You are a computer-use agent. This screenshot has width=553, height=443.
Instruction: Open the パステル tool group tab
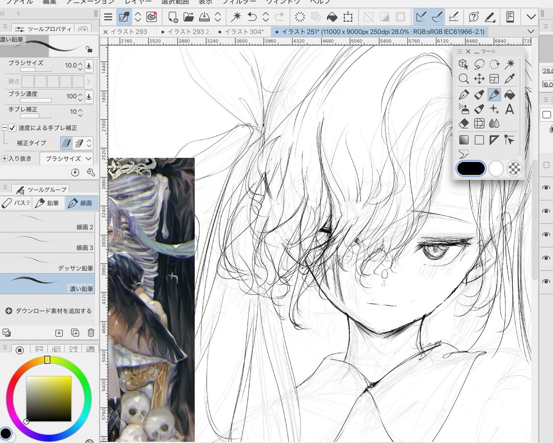point(16,203)
